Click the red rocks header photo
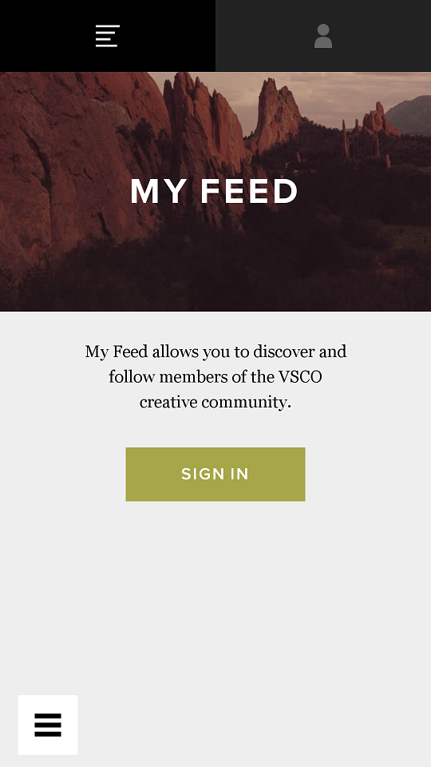Image resolution: width=431 pixels, height=767 pixels. (x=215, y=191)
